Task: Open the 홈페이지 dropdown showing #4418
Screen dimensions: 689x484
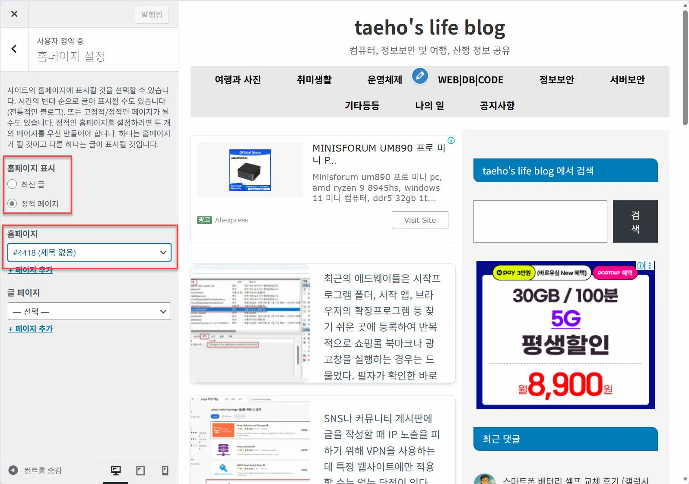Action: coord(89,253)
